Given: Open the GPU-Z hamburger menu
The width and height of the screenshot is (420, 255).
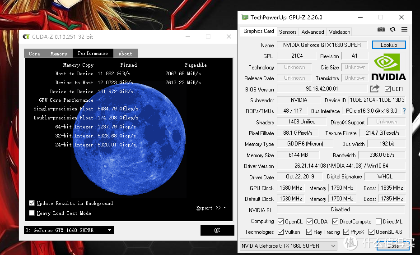Looking at the screenshot, I should [x=405, y=29].
